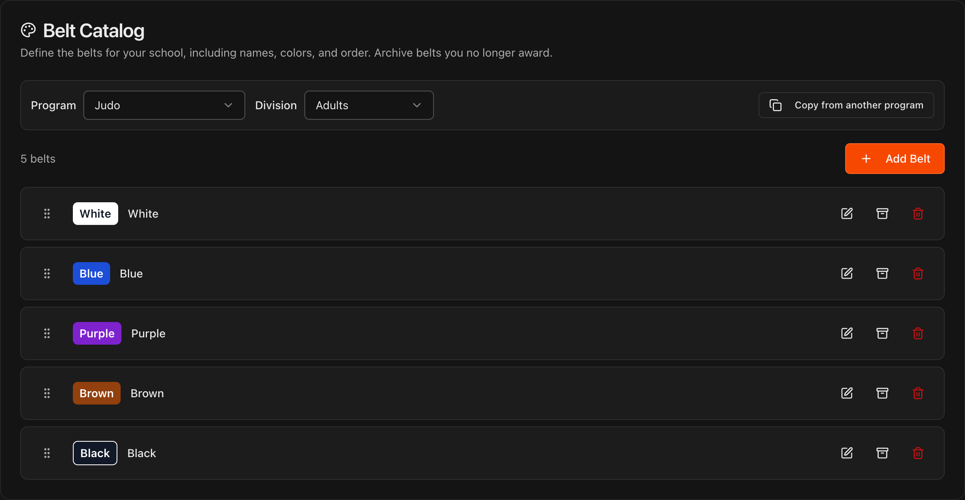Delete the Black belt

tap(918, 453)
